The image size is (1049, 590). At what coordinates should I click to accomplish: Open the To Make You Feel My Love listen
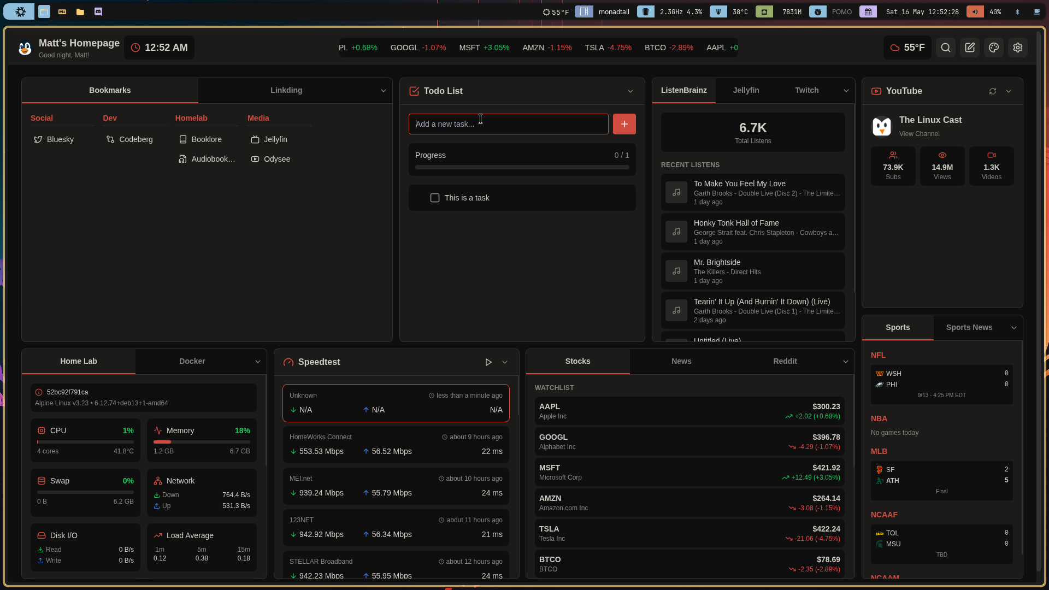coord(753,192)
